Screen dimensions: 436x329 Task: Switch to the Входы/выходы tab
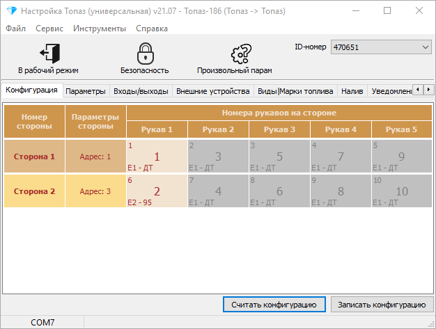141,91
